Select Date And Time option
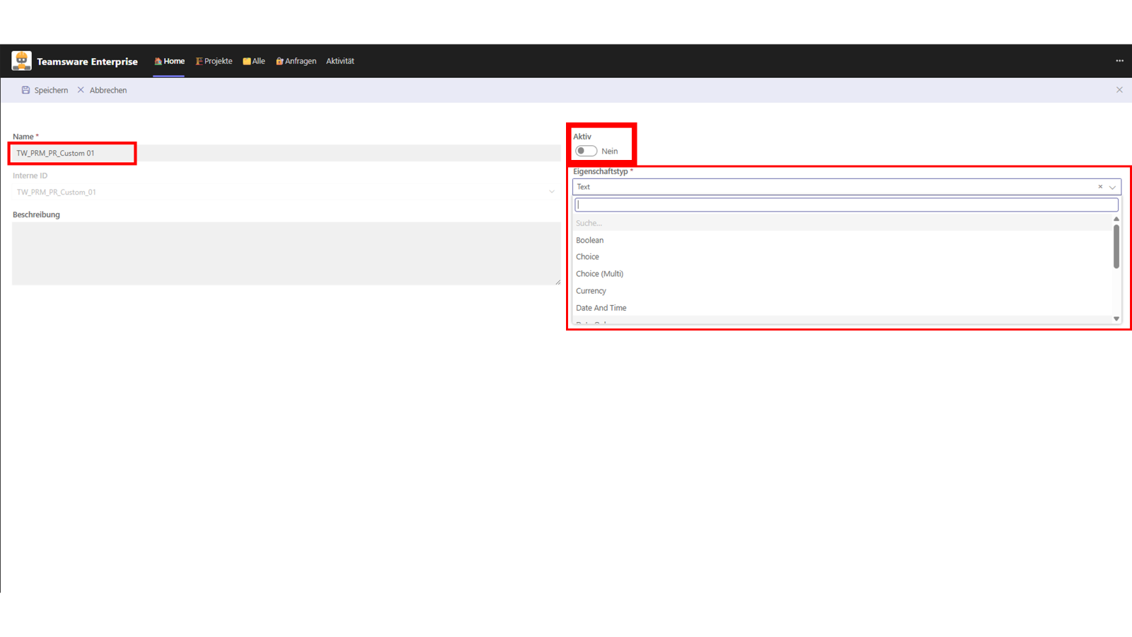 click(601, 308)
